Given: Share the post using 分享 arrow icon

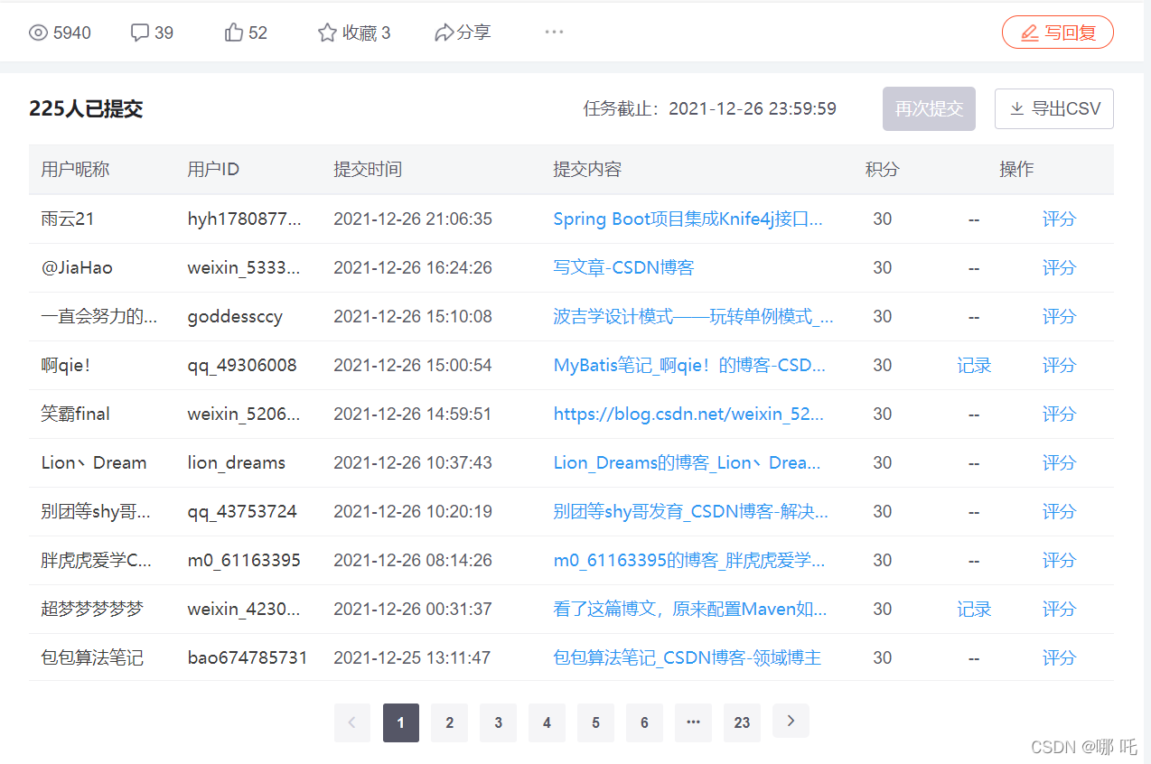Looking at the screenshot, I should [x=444, y=33].
